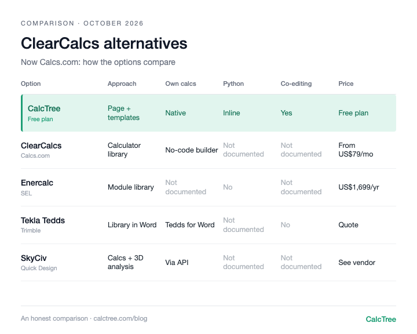Select the ClearCalcs row name

tap(41, 146)
